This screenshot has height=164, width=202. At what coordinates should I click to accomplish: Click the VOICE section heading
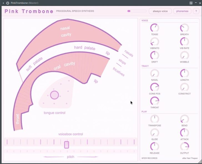pyautogui.click(x=145, y=20)
